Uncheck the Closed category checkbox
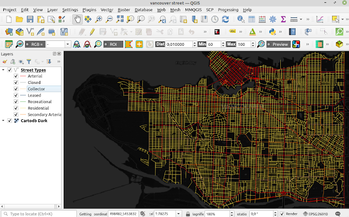Screen dimensions: 349x217 pyautogui.click(x=16, y=82)
